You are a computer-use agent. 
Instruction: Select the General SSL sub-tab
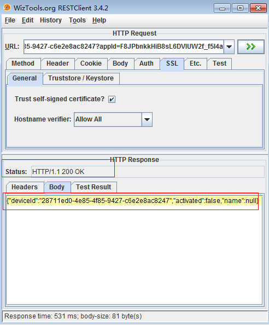(x=25, y=78)
